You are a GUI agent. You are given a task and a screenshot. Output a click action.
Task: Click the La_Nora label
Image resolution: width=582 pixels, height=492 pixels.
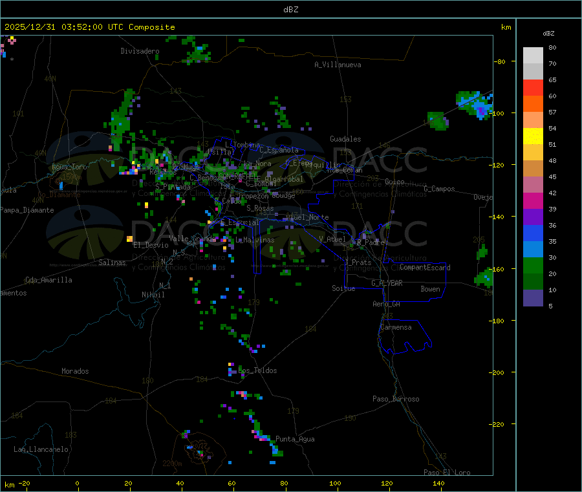(257, 164)
